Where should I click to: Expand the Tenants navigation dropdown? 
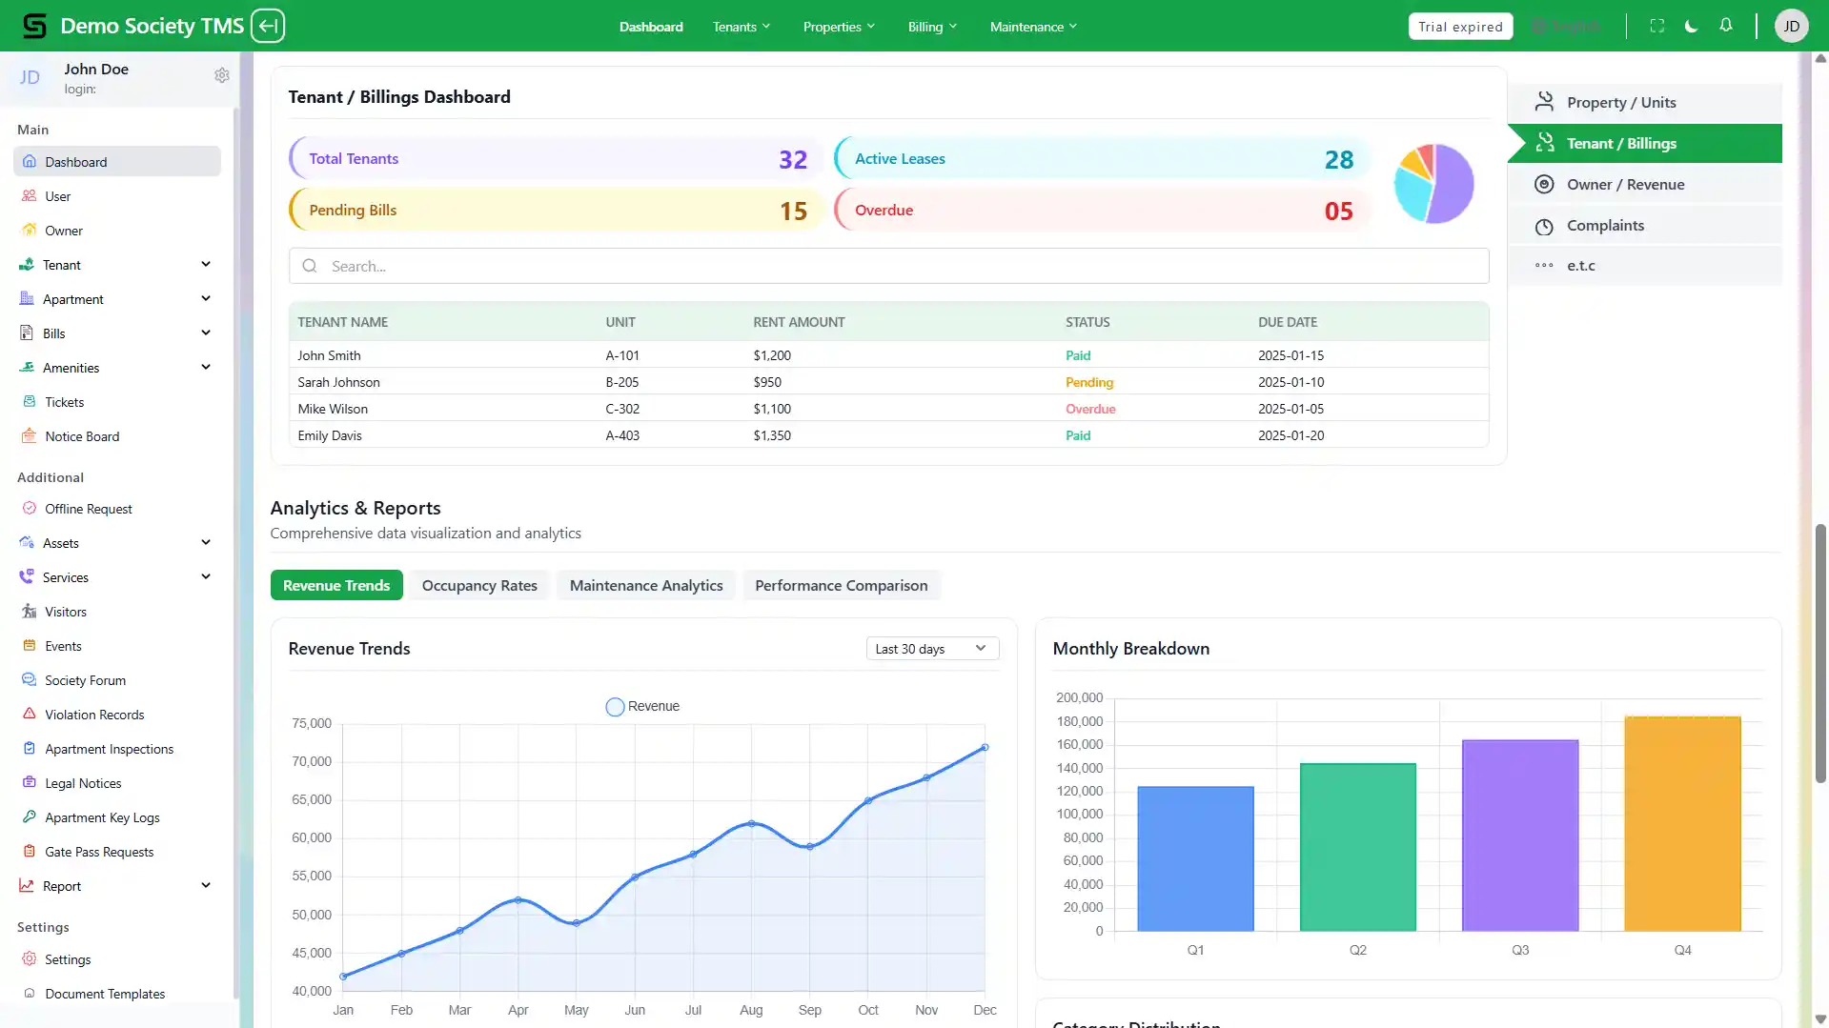pos(741,27)
